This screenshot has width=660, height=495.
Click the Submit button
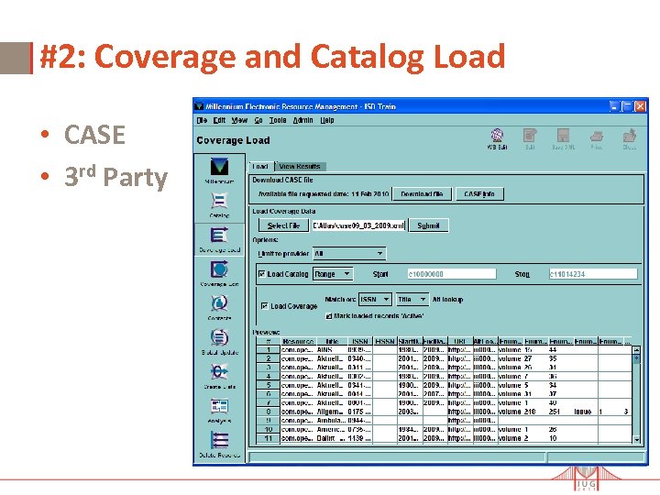point(428,225)
